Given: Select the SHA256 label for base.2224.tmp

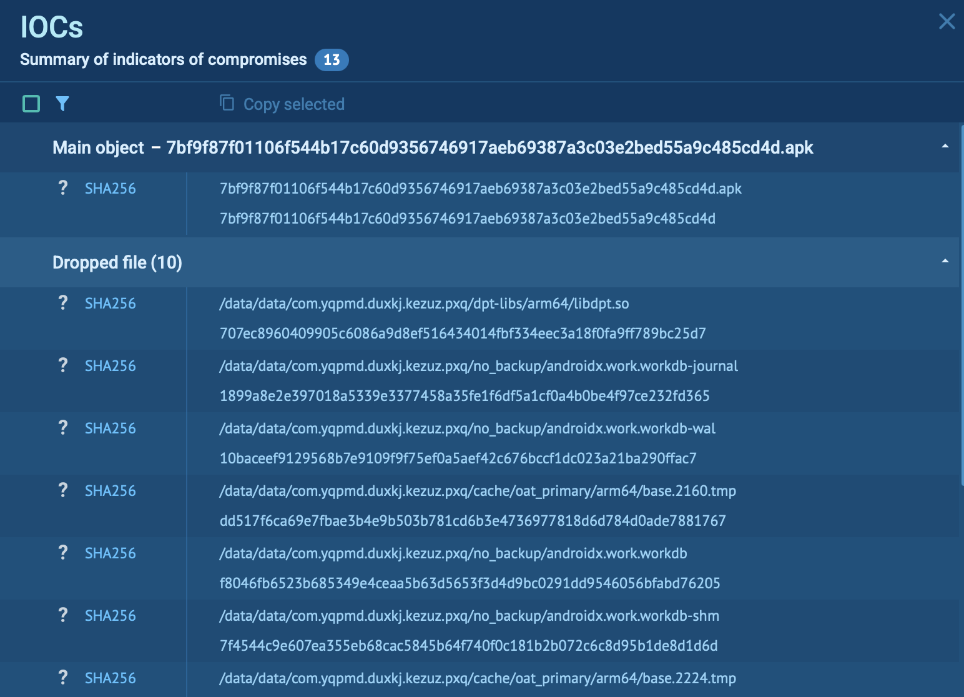Looking at the screenshot, I should point(111,678).
